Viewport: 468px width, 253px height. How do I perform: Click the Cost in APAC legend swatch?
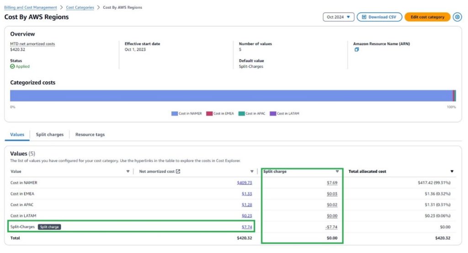pos(241,113)
